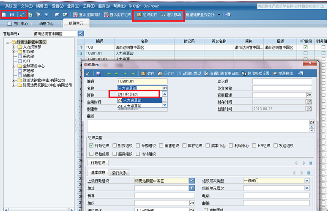
Task: Open lookup icon for 上级行政组织 field
Action: point(192,181)
